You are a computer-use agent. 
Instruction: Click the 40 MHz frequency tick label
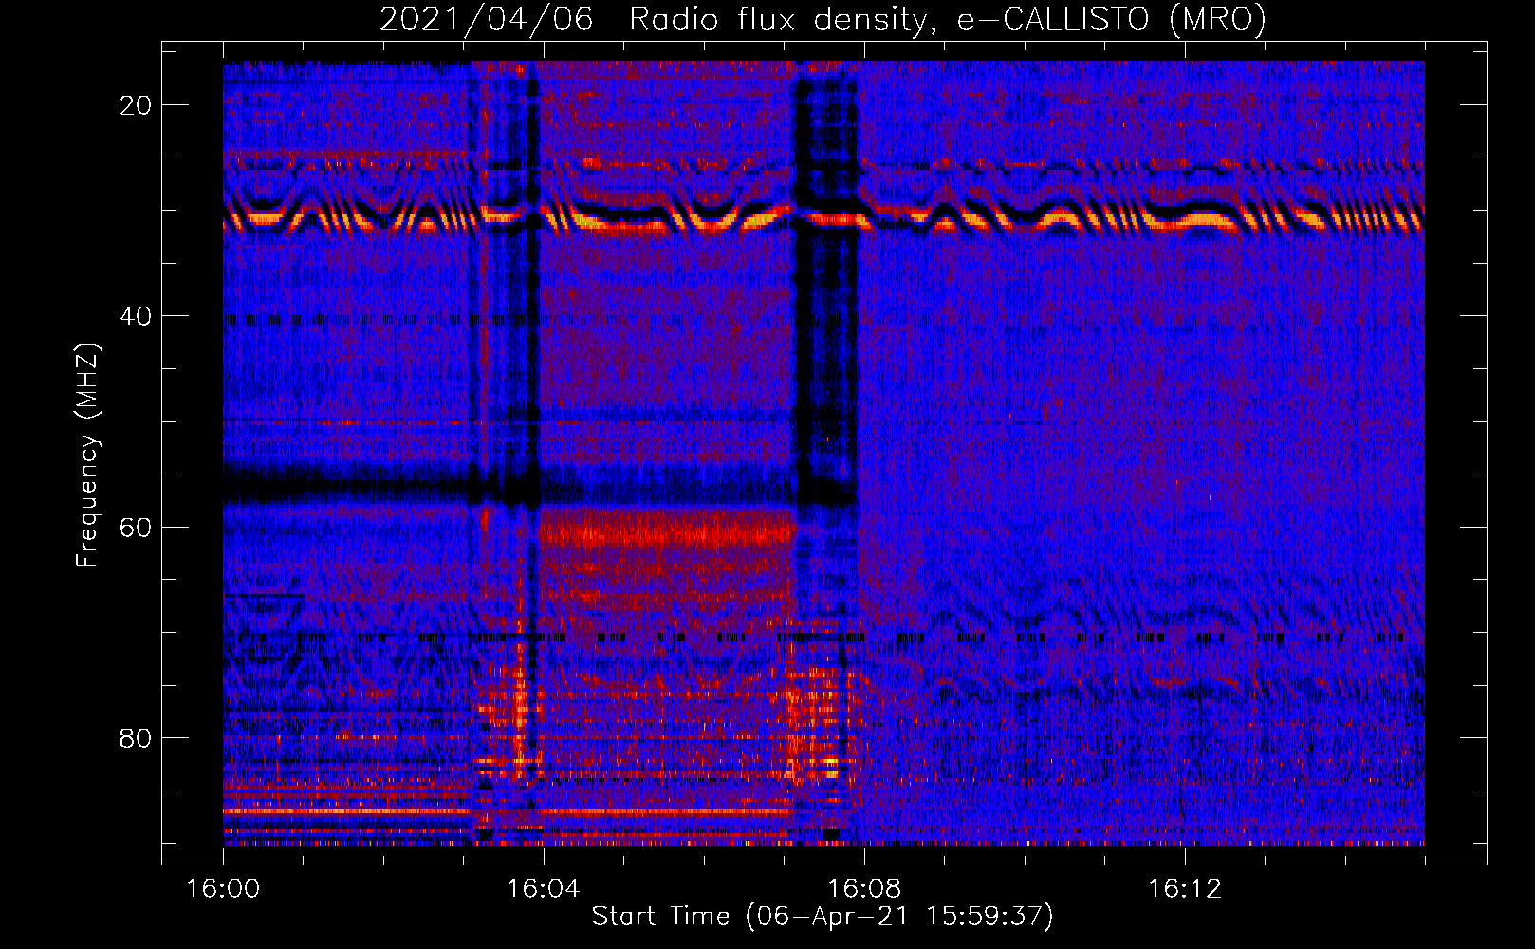tap(136, 316)
